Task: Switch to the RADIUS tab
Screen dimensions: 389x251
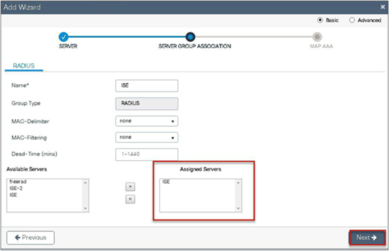Action: click(24, 66)
